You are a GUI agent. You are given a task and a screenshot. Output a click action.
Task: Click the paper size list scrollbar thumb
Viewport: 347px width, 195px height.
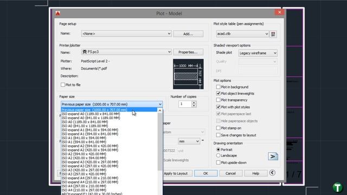(160, 141)
